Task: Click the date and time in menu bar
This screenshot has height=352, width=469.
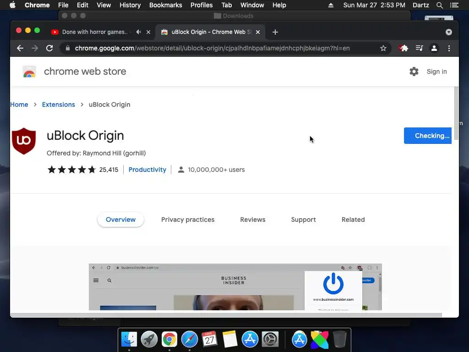Action: (x=374, y=5)
